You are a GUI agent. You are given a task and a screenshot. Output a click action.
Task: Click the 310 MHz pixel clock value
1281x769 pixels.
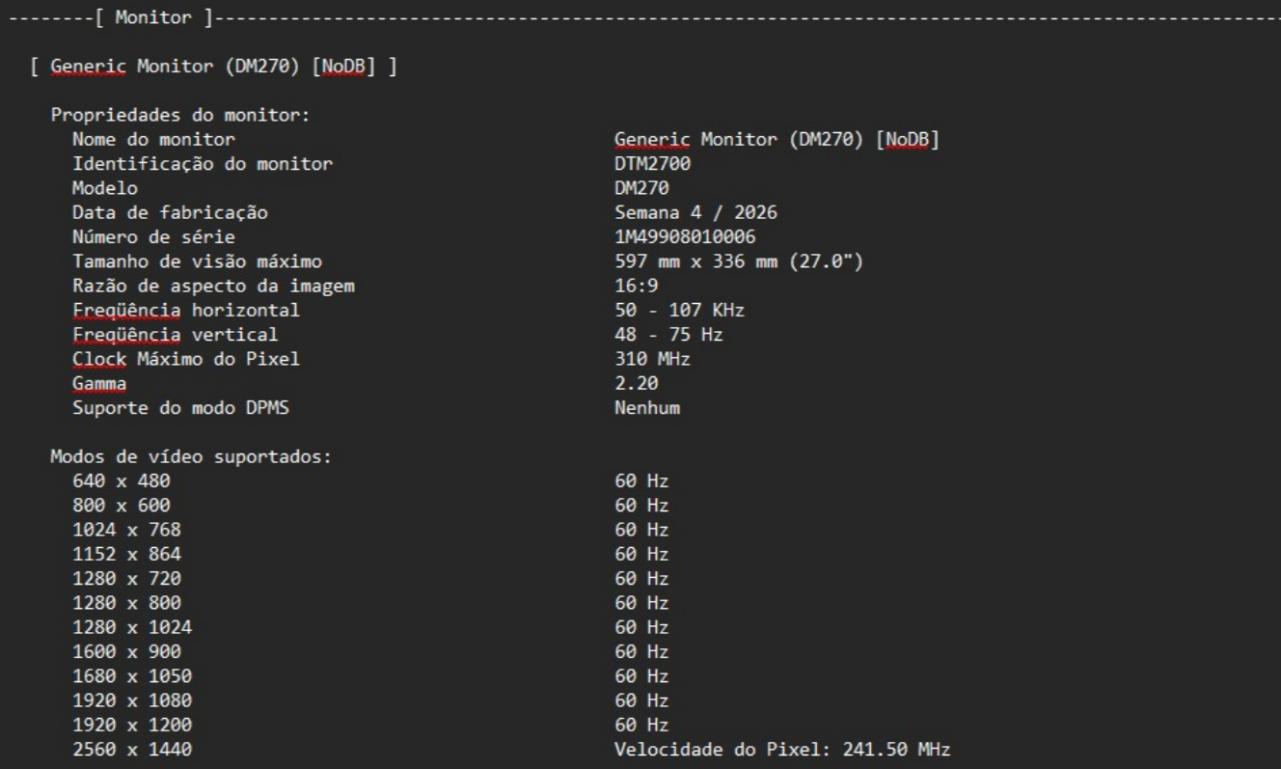652,359
